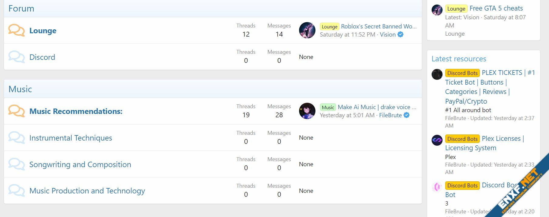
Task: Open the Discord forum
Action: coord(42,57)
